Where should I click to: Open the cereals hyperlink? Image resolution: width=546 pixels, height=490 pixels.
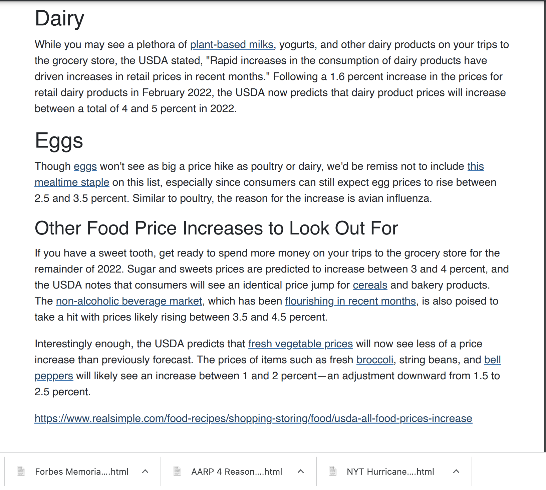[x=370, y=285]
